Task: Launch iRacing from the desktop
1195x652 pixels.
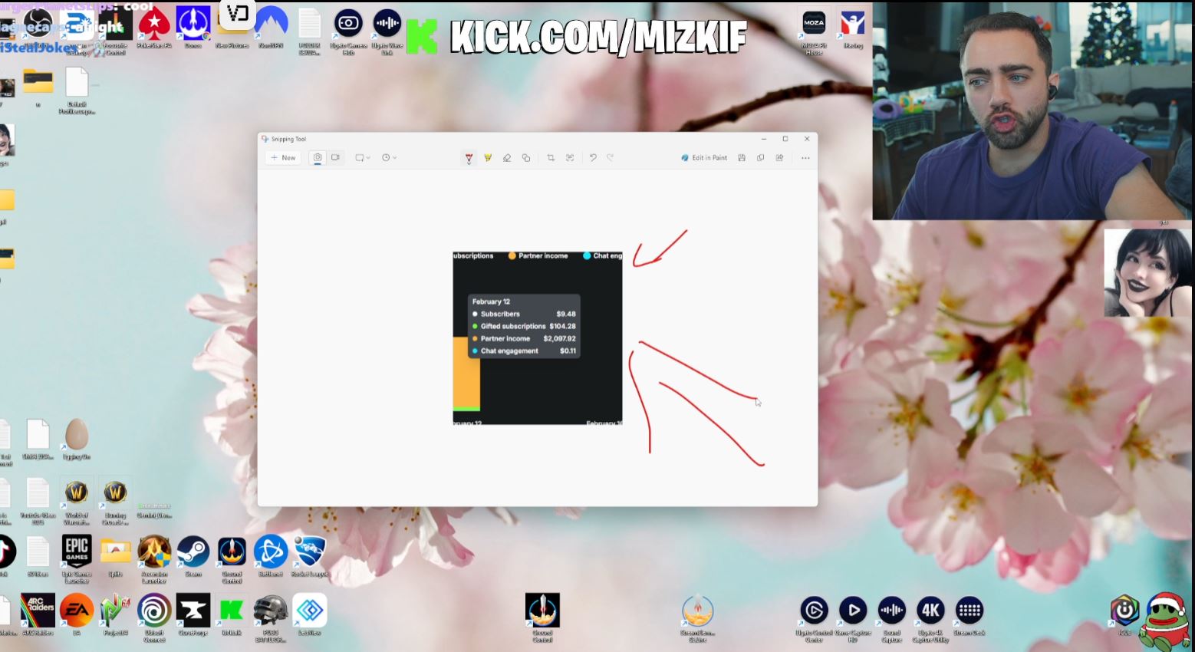Action: point(853,29)
